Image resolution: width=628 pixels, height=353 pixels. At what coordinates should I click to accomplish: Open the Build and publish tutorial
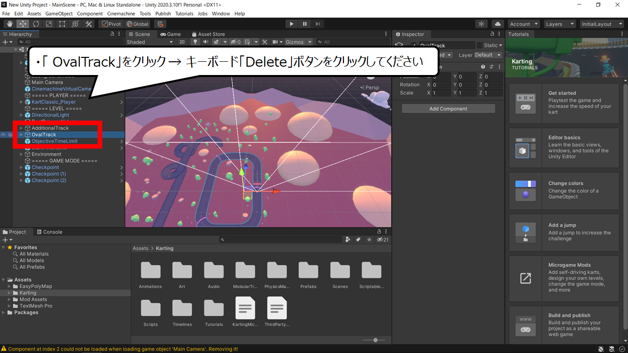(x=564, y=325)
